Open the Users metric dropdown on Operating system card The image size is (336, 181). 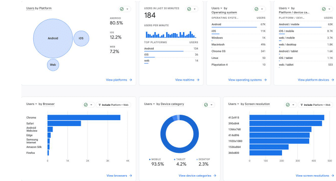pyautogui.click(x=217, y=8)
